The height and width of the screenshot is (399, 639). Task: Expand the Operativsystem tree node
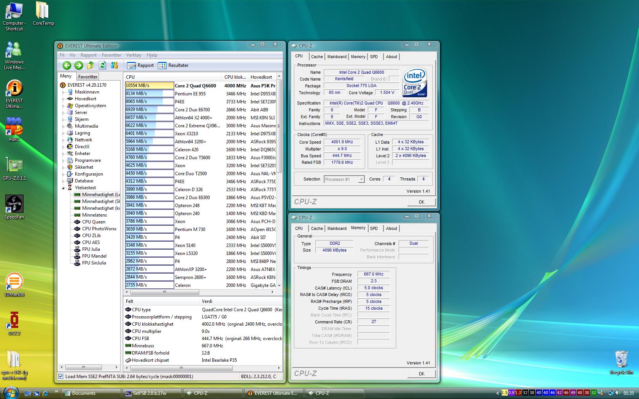[x=64, y=106]
